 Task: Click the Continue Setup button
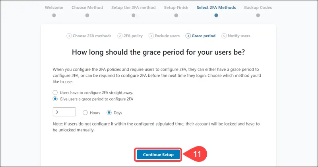[158, 155]
